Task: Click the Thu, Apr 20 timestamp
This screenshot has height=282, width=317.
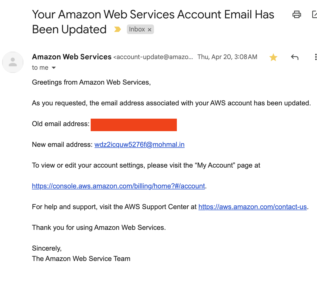Action: click(227, 57)
